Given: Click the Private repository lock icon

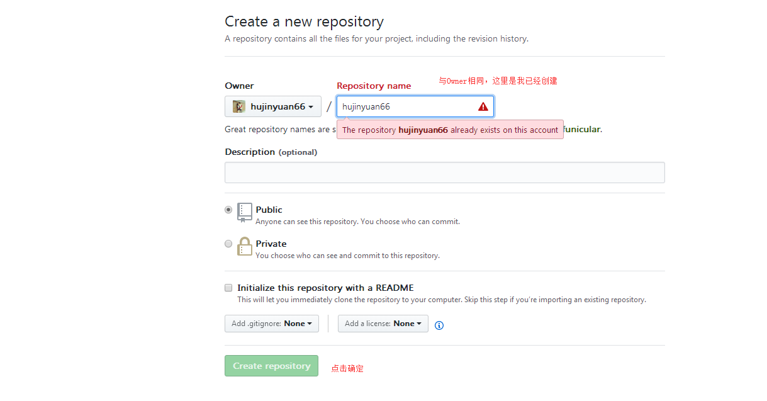Looking at the screenshot, I should coord(244,247).
